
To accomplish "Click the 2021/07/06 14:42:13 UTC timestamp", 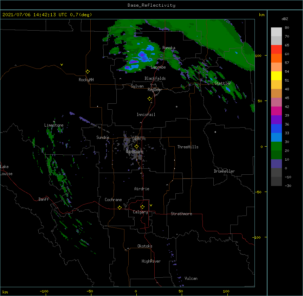I will pyautogui.click(x=35, y=15).
